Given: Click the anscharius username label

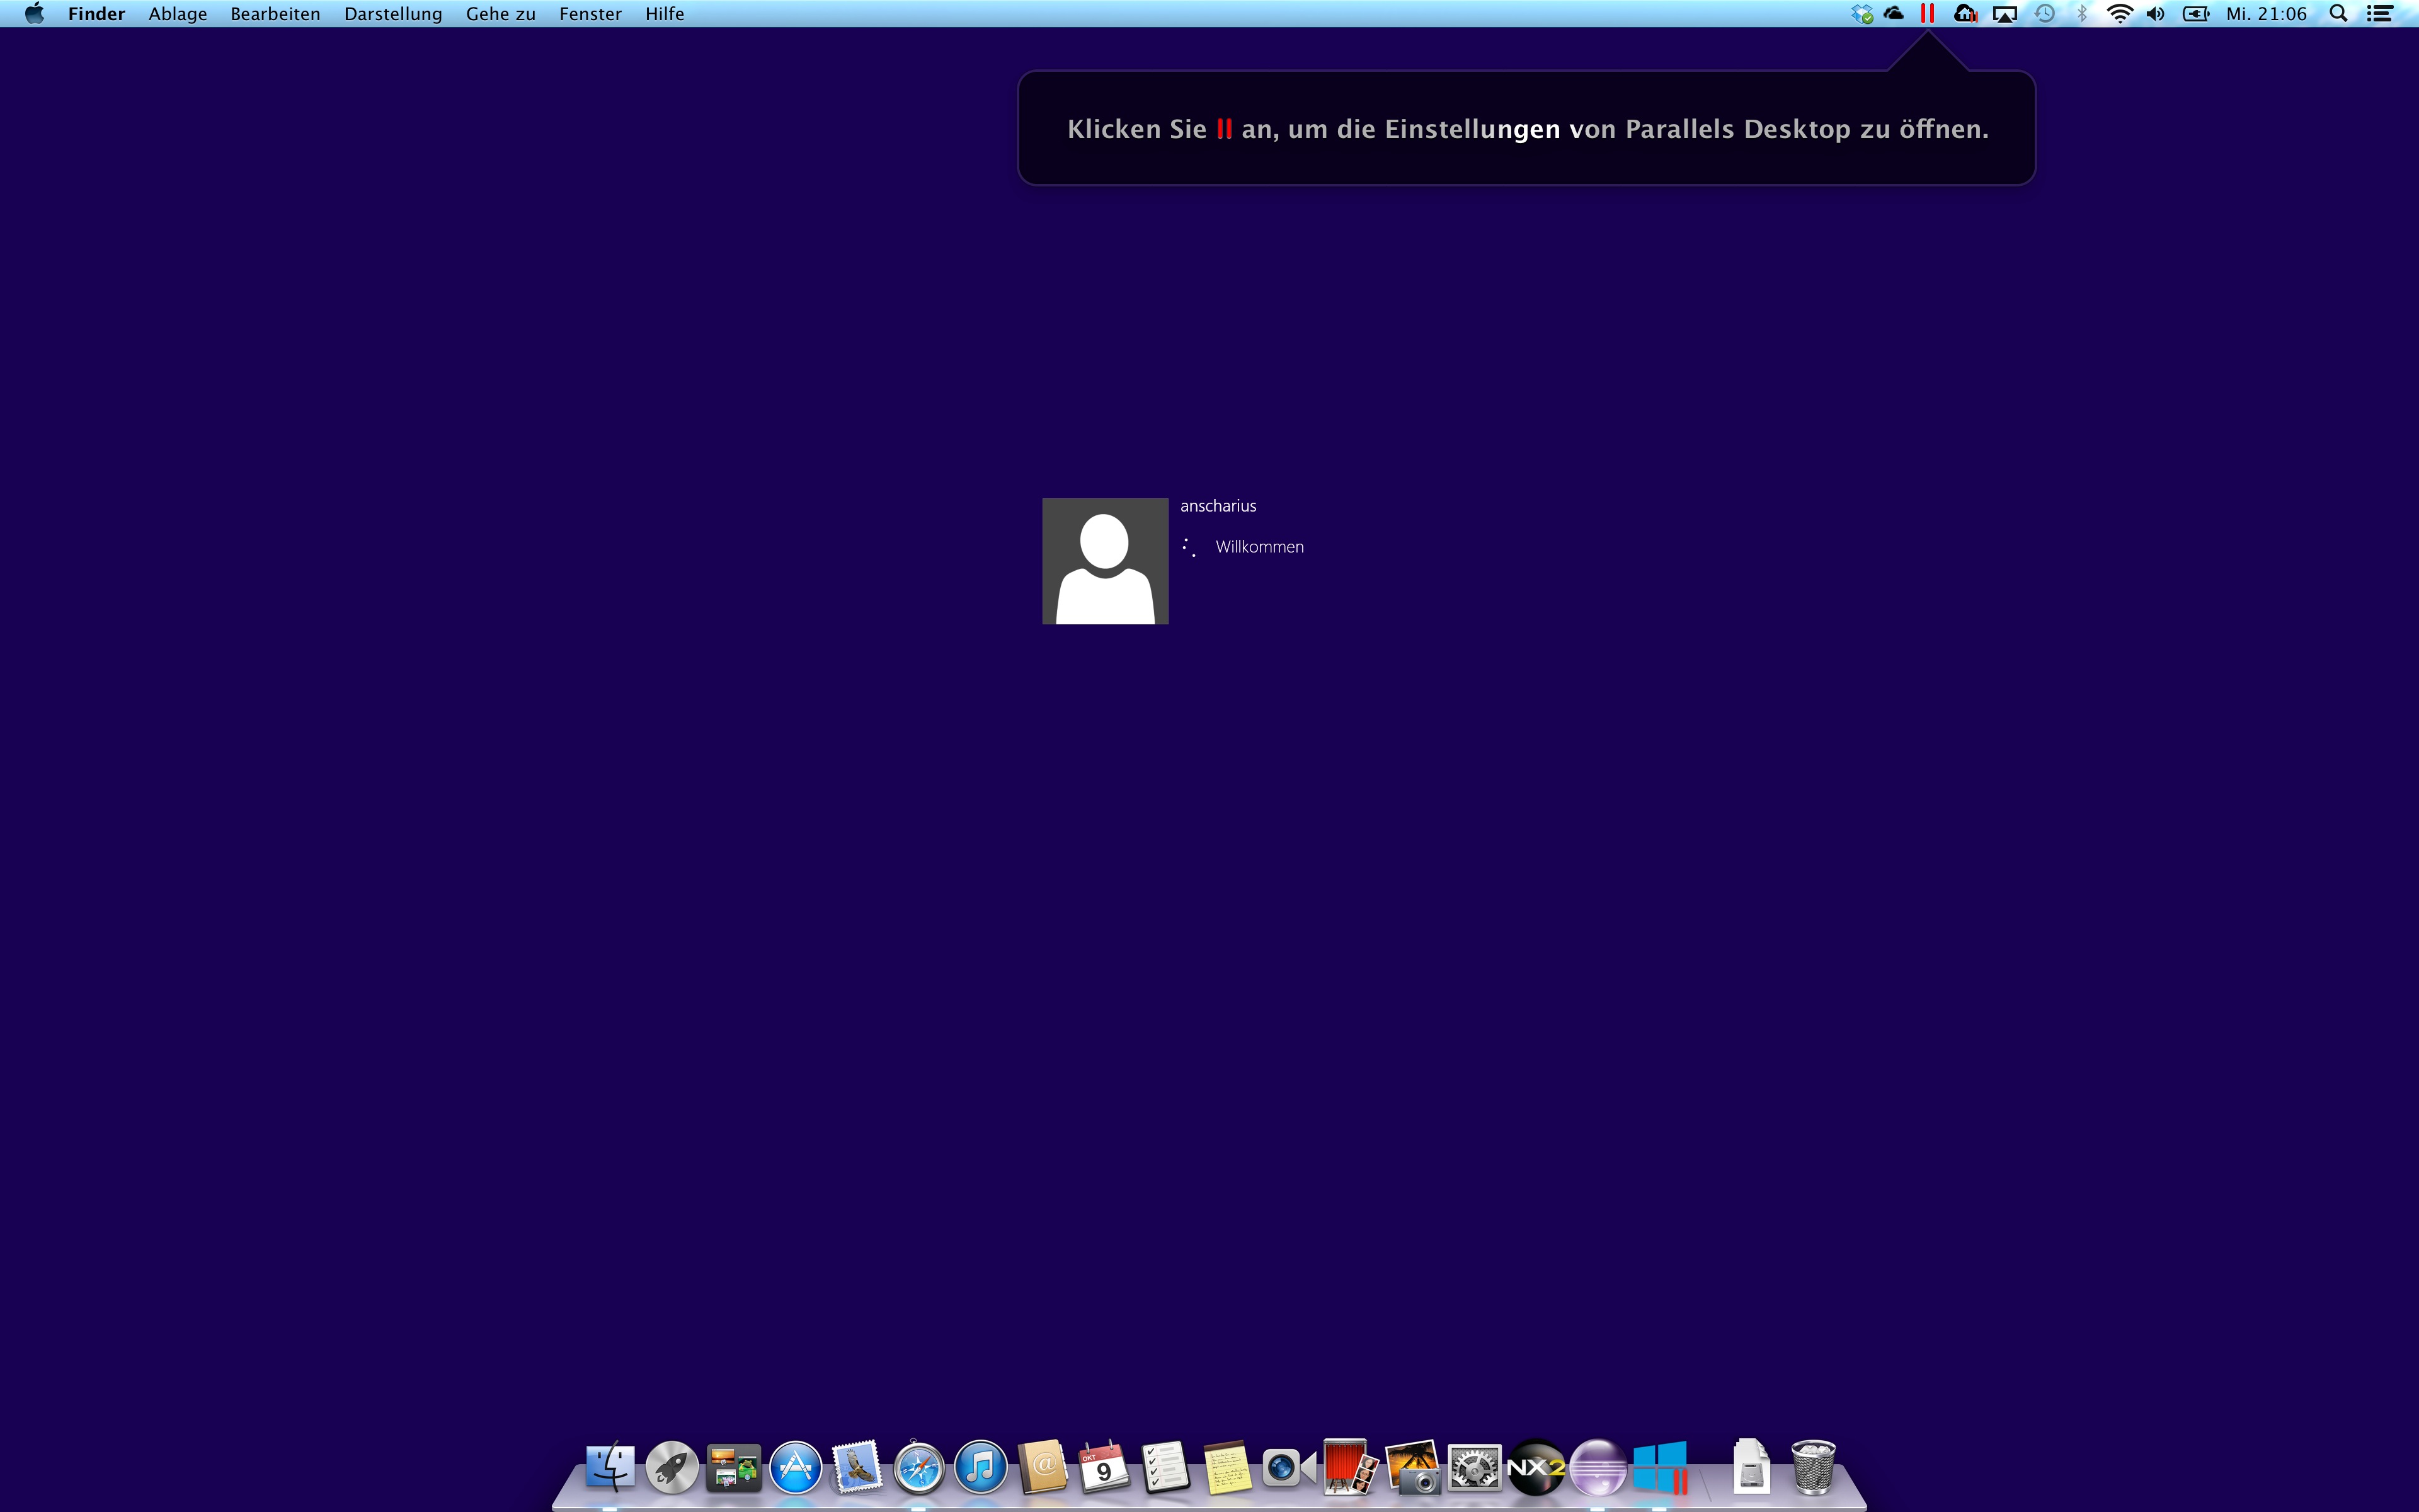Looking at the screenshot, I should pos(1218,506).
